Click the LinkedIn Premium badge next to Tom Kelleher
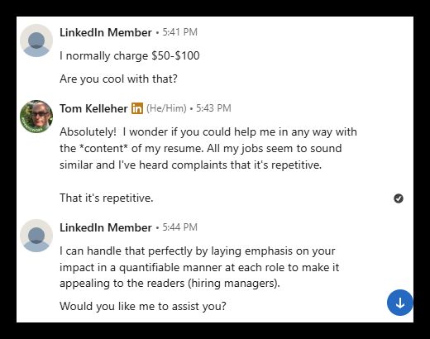This screenshot has height=339, width=430. click(x=137, y=108)
